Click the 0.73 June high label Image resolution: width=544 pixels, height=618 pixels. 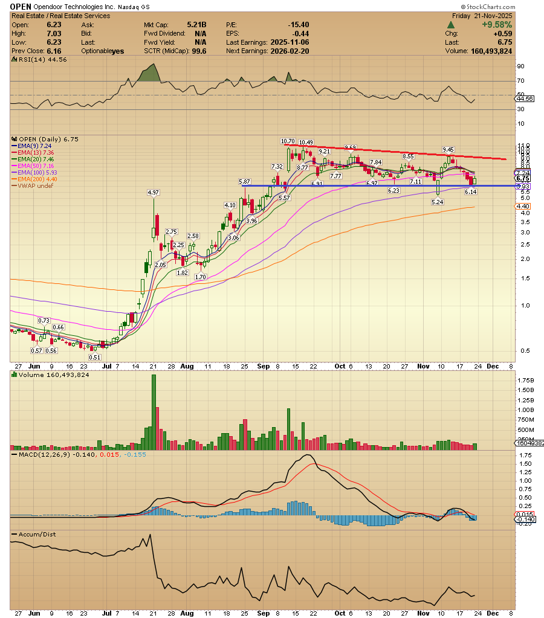click(44, 320)
